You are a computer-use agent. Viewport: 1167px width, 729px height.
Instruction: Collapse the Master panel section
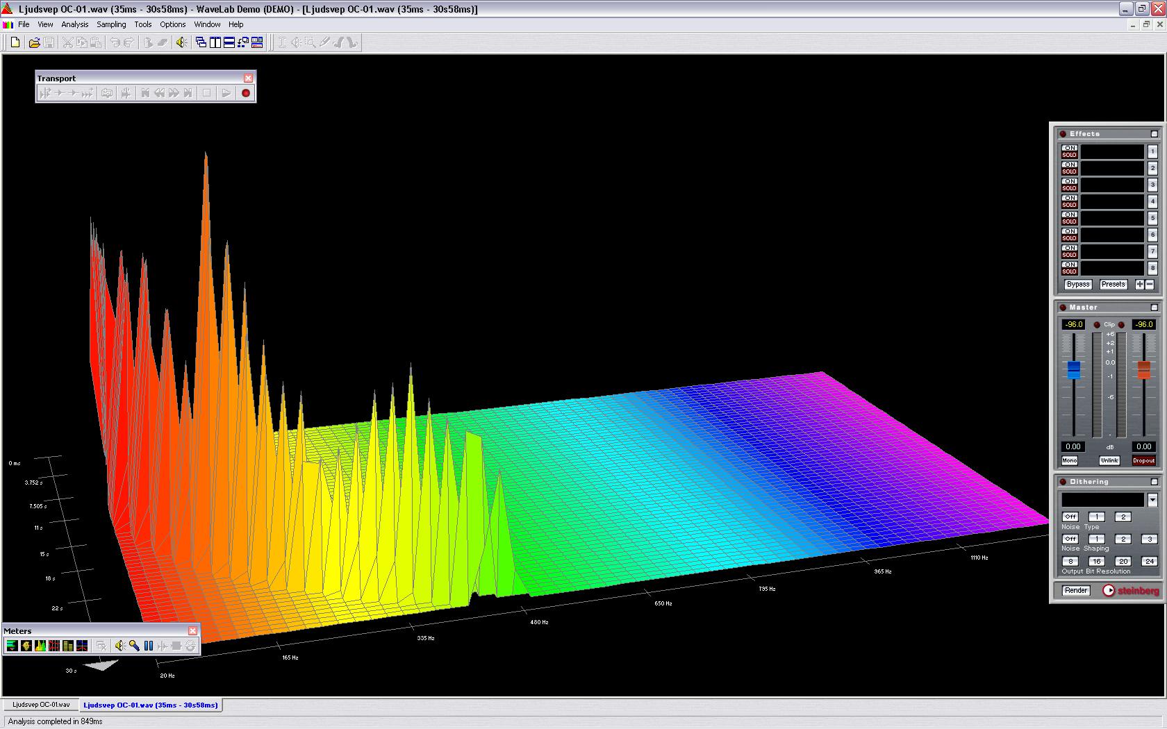tap(1154, 308)
